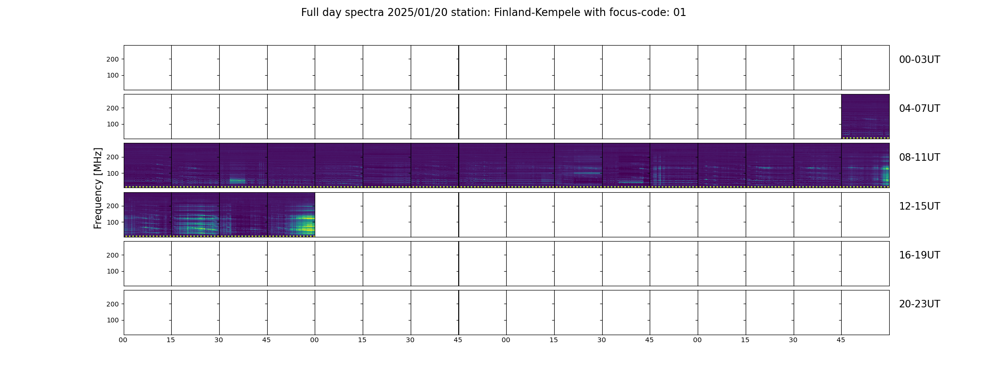The width and height of the screenshot is (988, 376).
Task: Click the figure title for Finland-Kempele spectra
Action: coord(494,13)
